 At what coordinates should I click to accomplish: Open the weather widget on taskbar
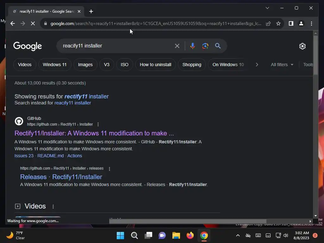pyautogui.click(x=16, y=235)
